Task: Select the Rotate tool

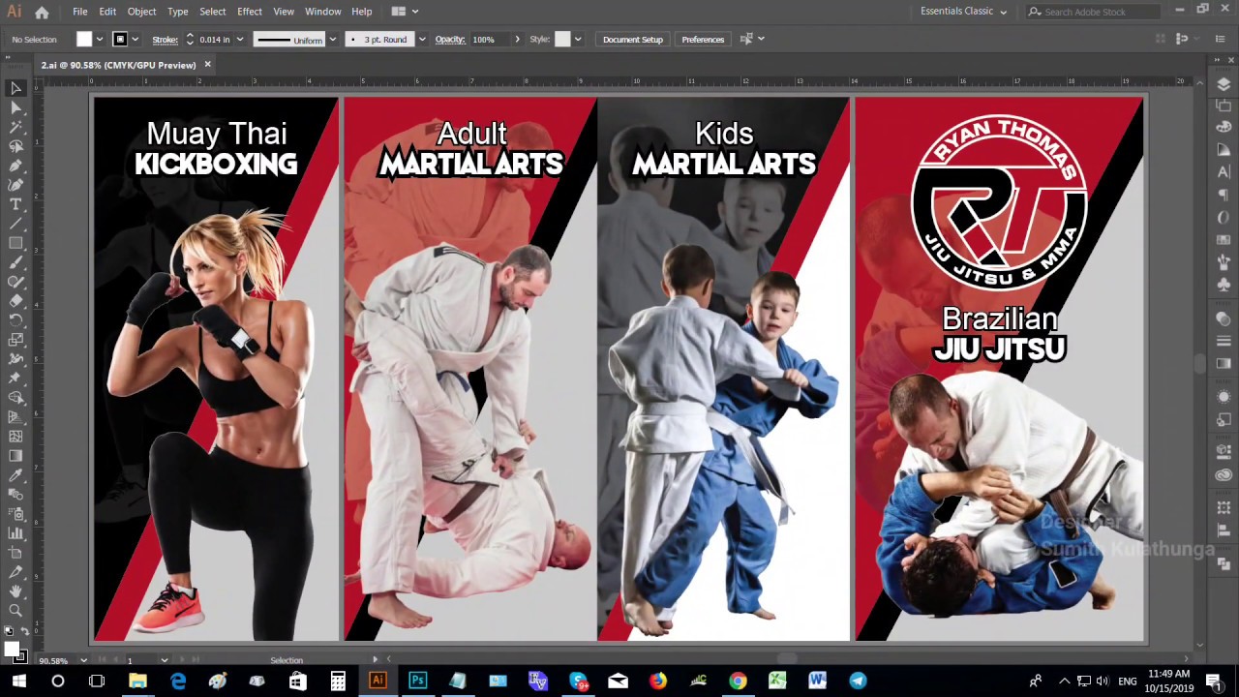Action: (15, 320)
